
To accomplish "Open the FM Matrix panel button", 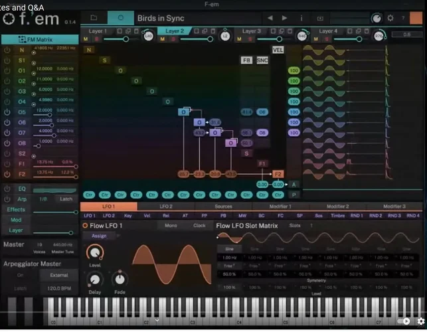I will tap(40, 39).
